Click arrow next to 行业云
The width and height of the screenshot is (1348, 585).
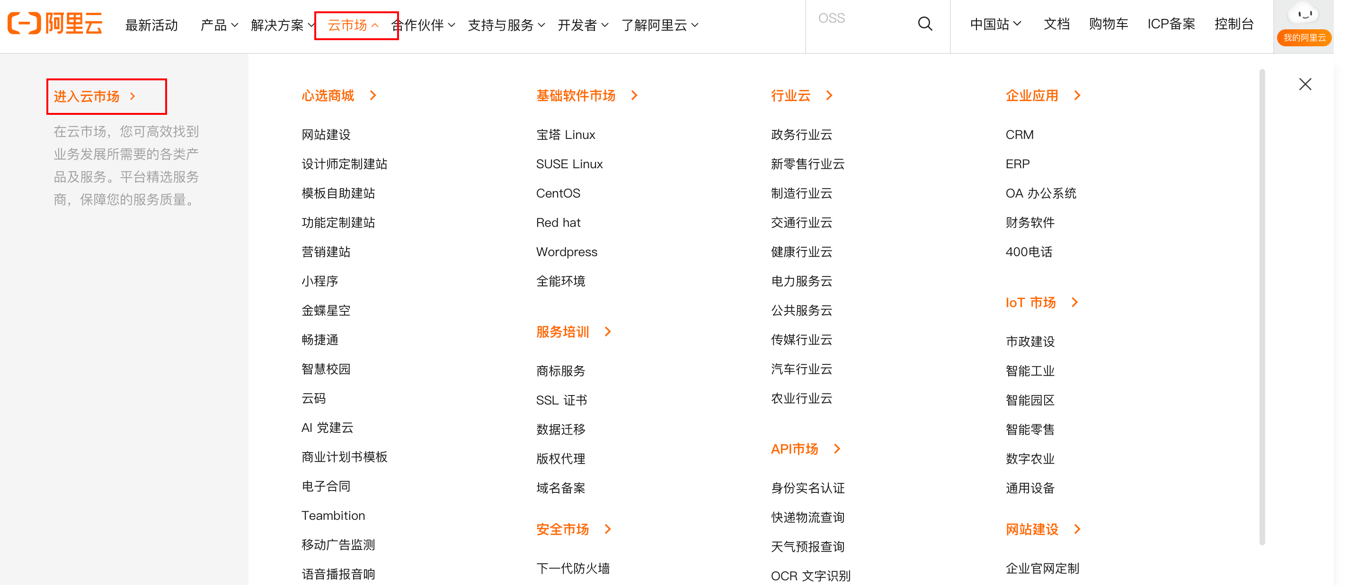click(829, 95)
